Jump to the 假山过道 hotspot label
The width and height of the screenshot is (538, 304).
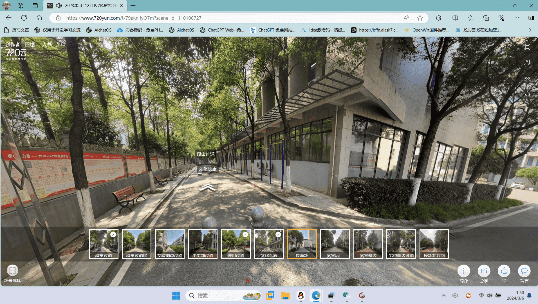[205, 154]
